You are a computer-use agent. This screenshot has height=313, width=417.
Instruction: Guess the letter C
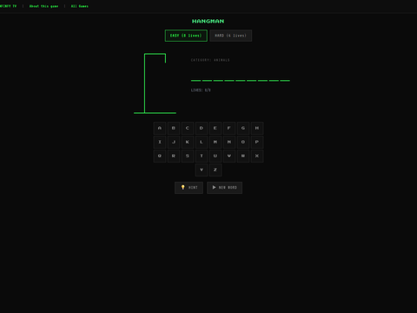[188, 128]
